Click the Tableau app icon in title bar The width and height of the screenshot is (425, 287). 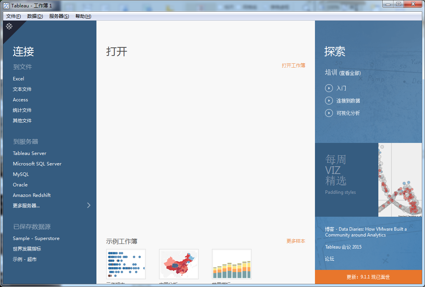point(6,5)
